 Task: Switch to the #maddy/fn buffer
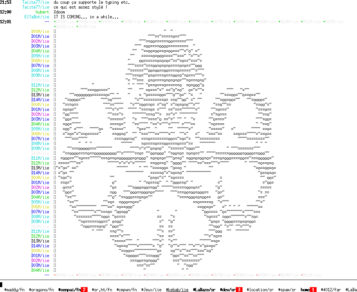click(x=14, y=290)
